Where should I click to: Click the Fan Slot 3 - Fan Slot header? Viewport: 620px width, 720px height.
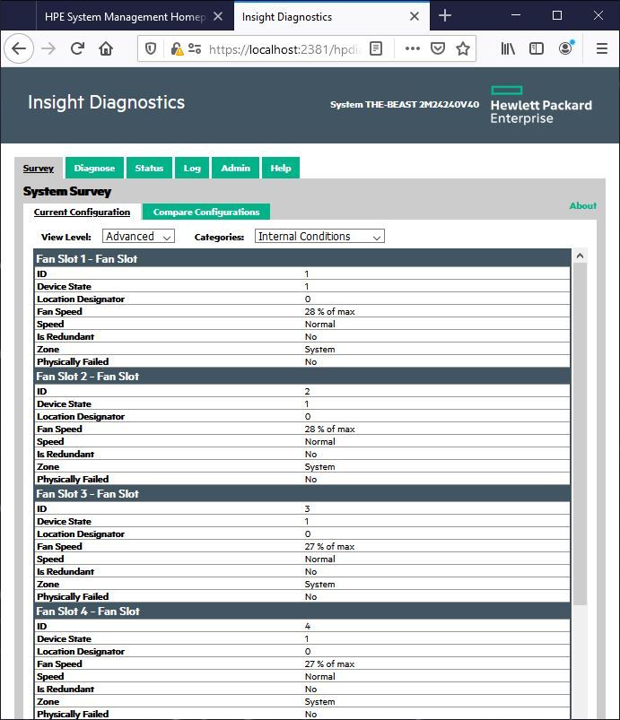(302, 494)
